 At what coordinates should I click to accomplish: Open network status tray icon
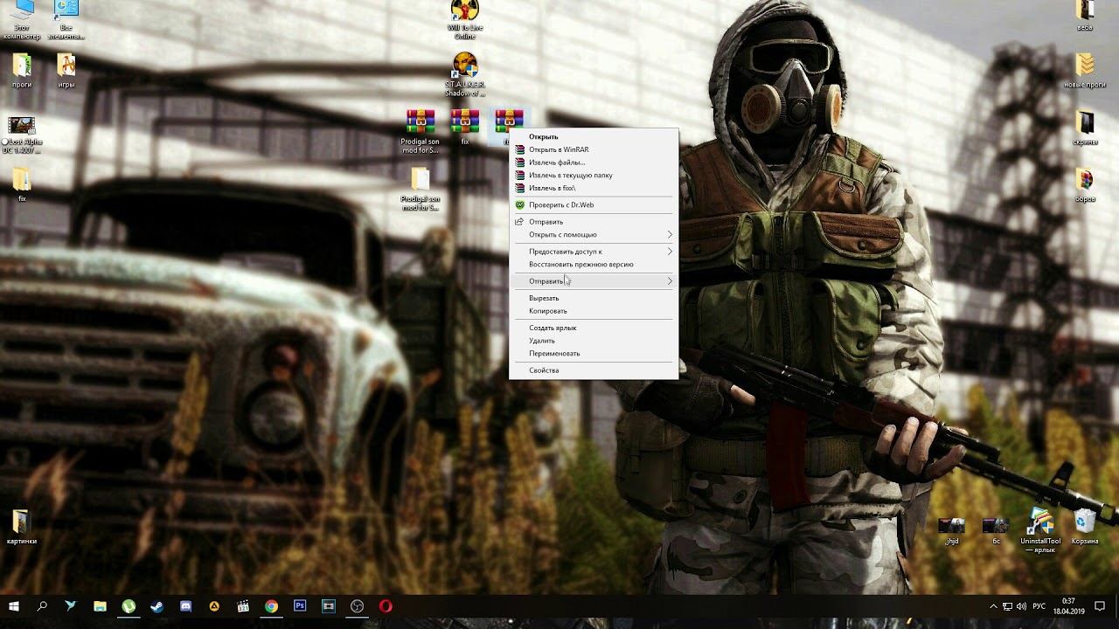[1007, 606]
